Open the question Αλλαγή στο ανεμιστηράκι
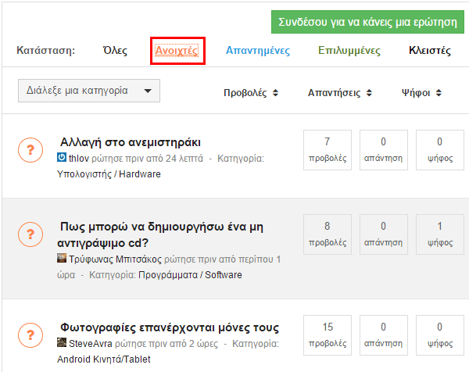The height and width of the screenshot is (372, 469). pos(130,142)
